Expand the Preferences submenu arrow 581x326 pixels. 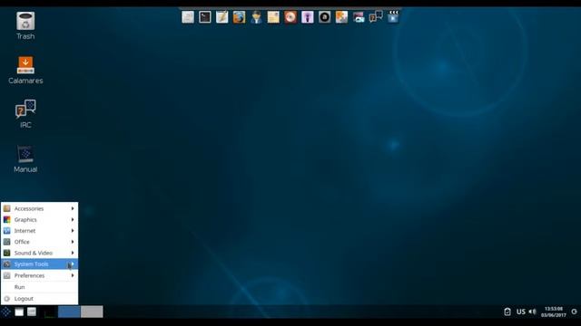pos(73,275)
